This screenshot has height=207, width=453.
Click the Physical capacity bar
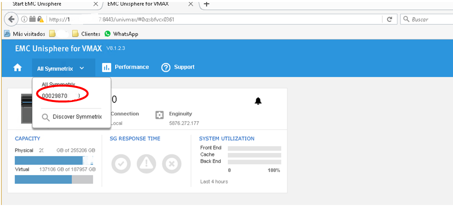click(54, 160)
